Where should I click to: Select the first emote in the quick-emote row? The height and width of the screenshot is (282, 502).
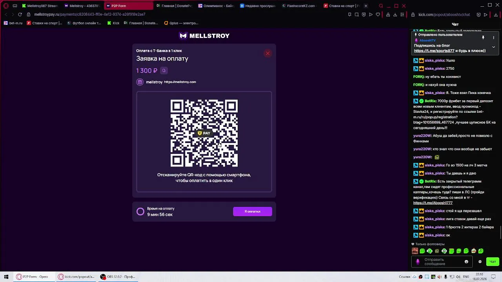click(415, 251)
